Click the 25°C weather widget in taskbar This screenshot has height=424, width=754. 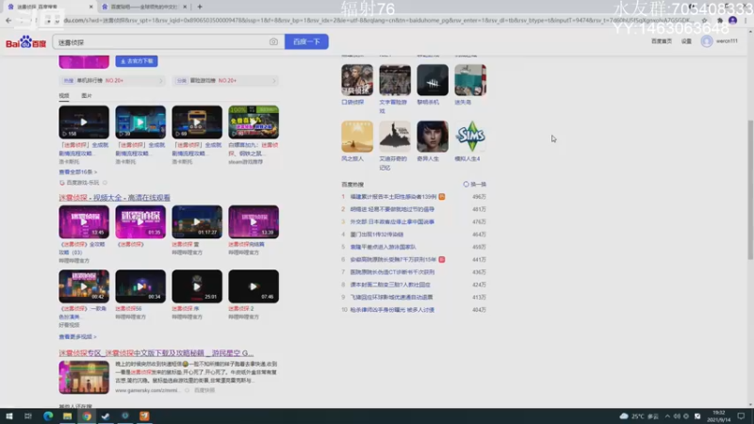639,416
